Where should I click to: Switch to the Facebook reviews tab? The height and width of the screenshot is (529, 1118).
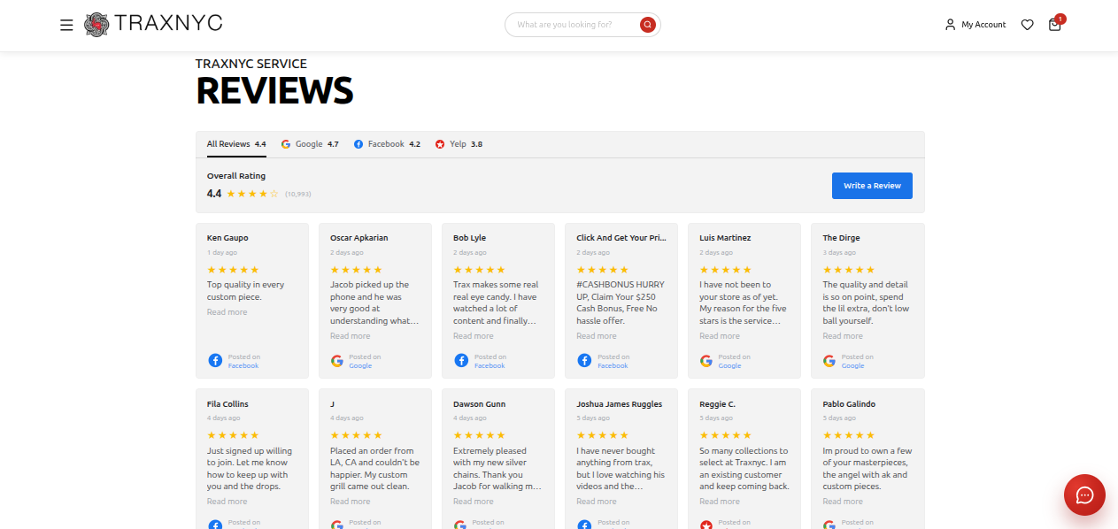[387, 144]
